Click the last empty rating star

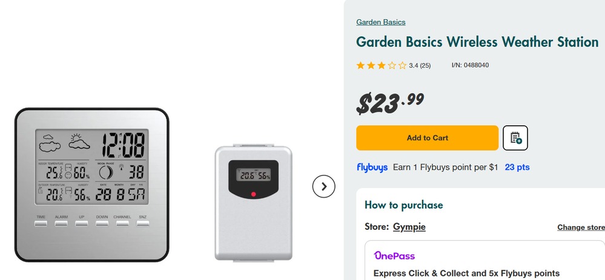tap(402, 65)
